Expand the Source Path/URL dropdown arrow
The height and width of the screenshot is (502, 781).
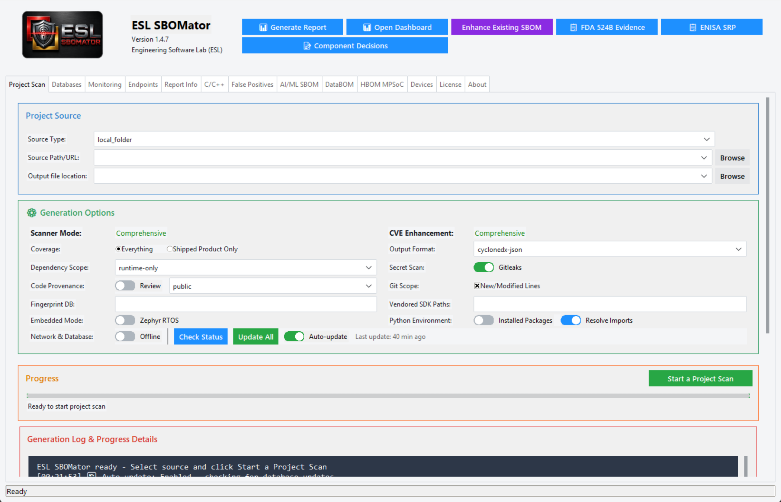click(704, 158)
